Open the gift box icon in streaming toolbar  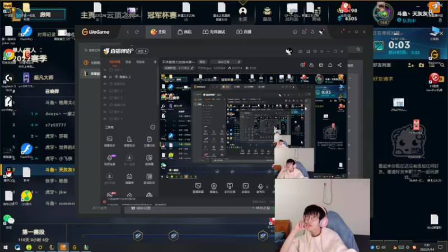[x=302, y=65]
